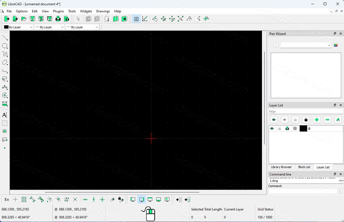Click the New From Template icon
Screen dimensions: 344x222
tap(15, 19)
